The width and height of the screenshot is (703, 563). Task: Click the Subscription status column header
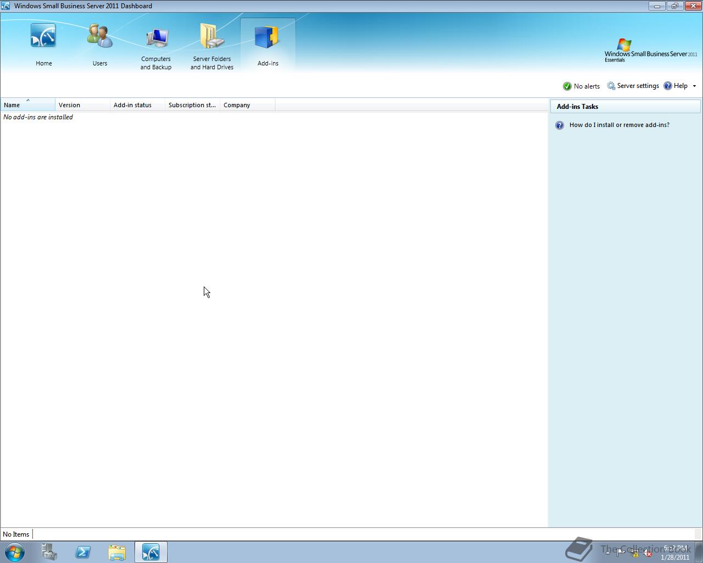pos(193,105)
